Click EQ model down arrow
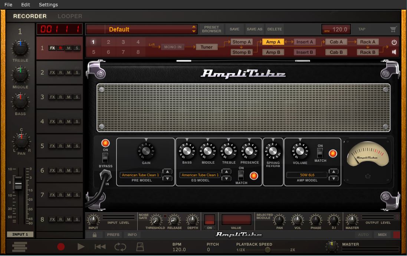407x256 pixels. click(x=226, y=178)
